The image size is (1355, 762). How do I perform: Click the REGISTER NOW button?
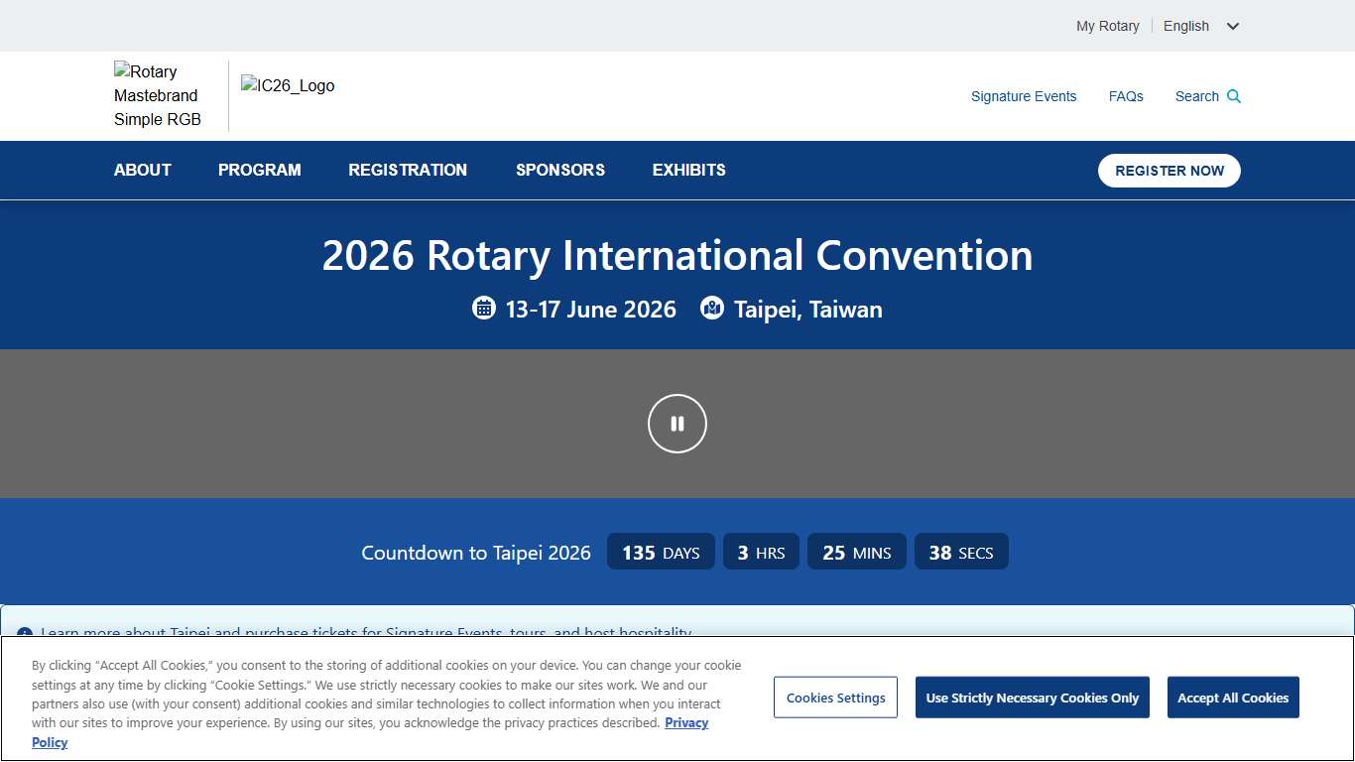coord(1169,170)
